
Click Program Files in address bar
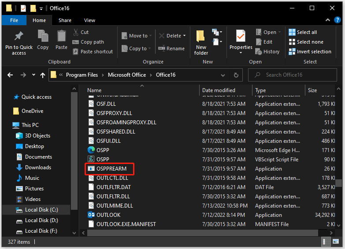coord(82,75)
